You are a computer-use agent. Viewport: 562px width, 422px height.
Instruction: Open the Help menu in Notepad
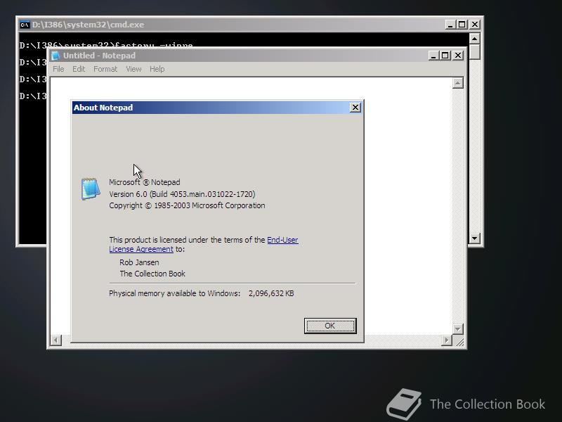pos(157,69)
